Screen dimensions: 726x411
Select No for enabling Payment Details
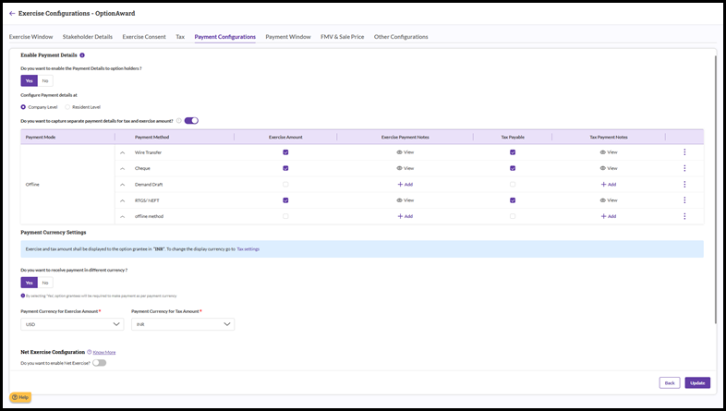[45, 80]
